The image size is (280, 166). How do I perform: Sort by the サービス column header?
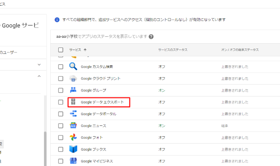tap(75, 50)
